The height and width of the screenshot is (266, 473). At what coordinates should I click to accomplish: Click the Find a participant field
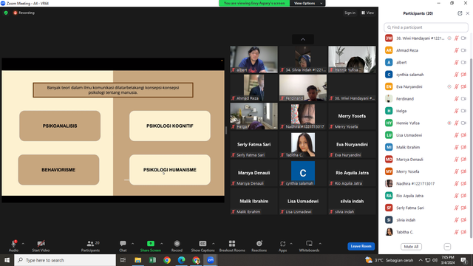coord(426,27)
